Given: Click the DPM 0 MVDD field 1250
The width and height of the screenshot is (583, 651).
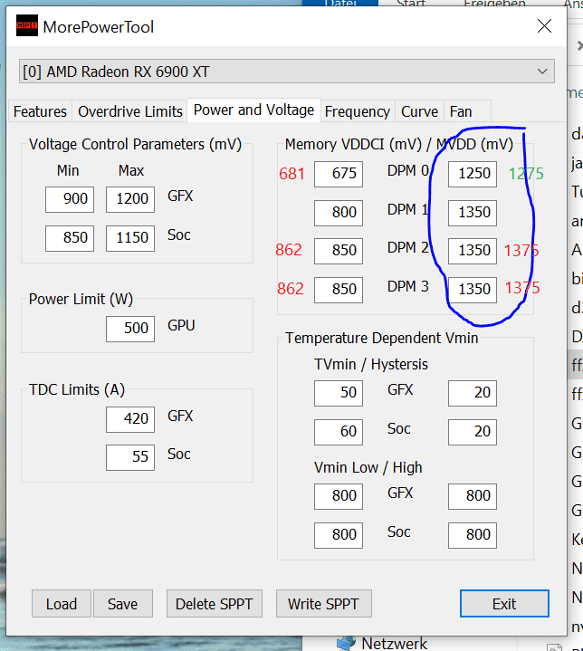Looking at the screenshot, I should click(473, 174).
